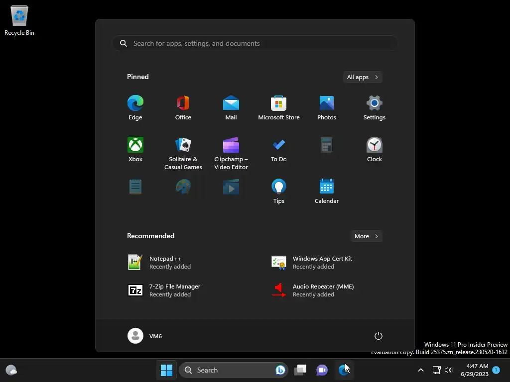Open Bing chat icon in taskbar search
This screenshot has height=382, width=510.
[x=280, y=370]
